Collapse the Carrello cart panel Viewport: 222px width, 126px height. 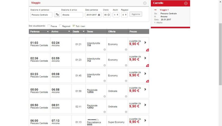tap(186, 3)
